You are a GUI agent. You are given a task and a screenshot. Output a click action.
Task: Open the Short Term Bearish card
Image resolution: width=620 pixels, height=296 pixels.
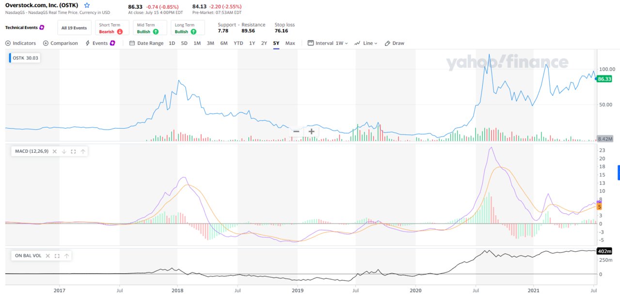point(112,28)
